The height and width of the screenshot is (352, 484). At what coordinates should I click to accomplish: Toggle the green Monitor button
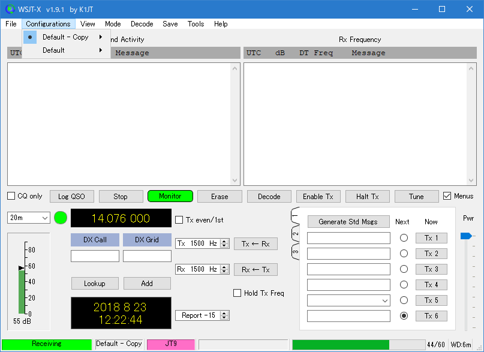pyautogui.click(x=170, y=196)
